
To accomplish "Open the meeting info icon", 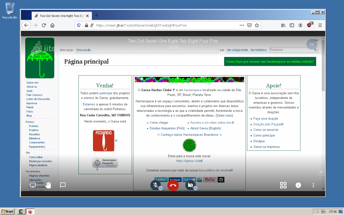I will [x=298, y=185].
